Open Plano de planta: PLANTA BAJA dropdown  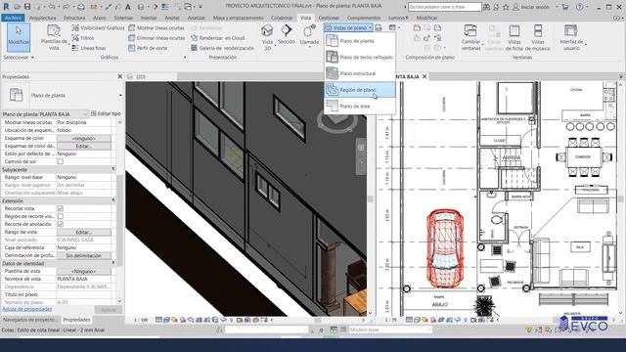click(x=45, y=114)
